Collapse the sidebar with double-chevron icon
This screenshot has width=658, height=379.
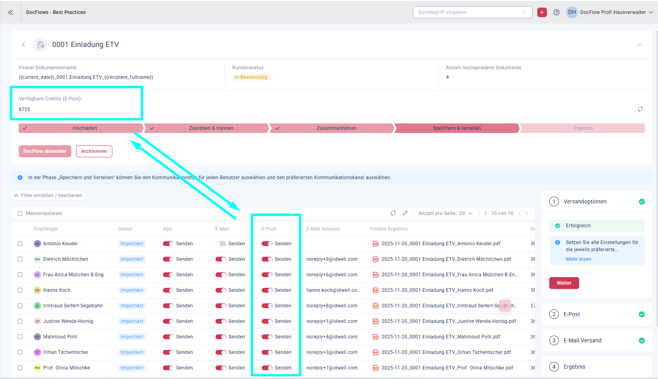[x=11, y=12]
